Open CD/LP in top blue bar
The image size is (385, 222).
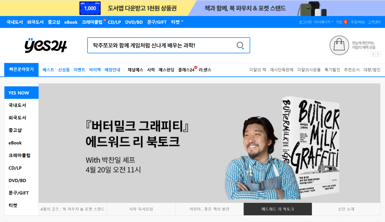[x=114, y=22]
